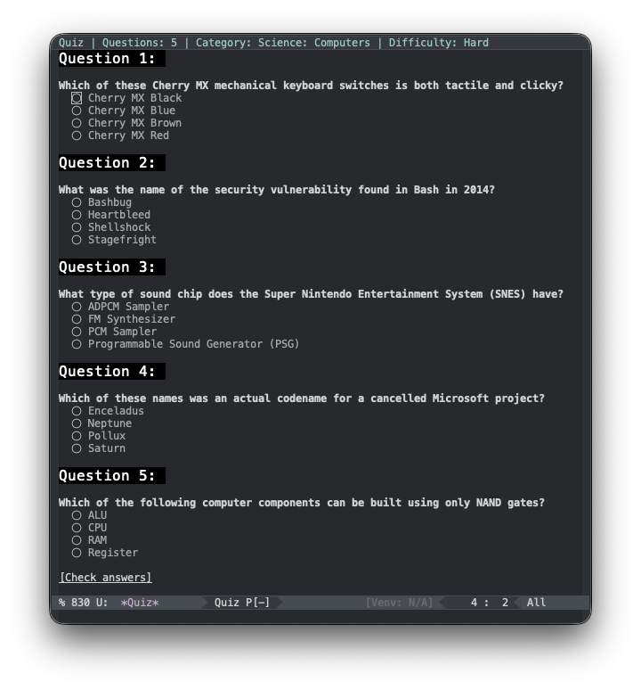
Task: Pick the Cherry MX Black radio button
Action: 77,98
